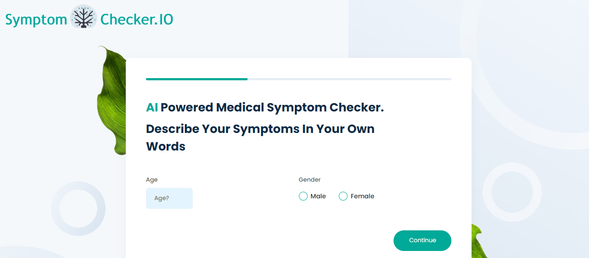
Task: Click the green Continue button bottom right
Action: (x=422, y=240)
